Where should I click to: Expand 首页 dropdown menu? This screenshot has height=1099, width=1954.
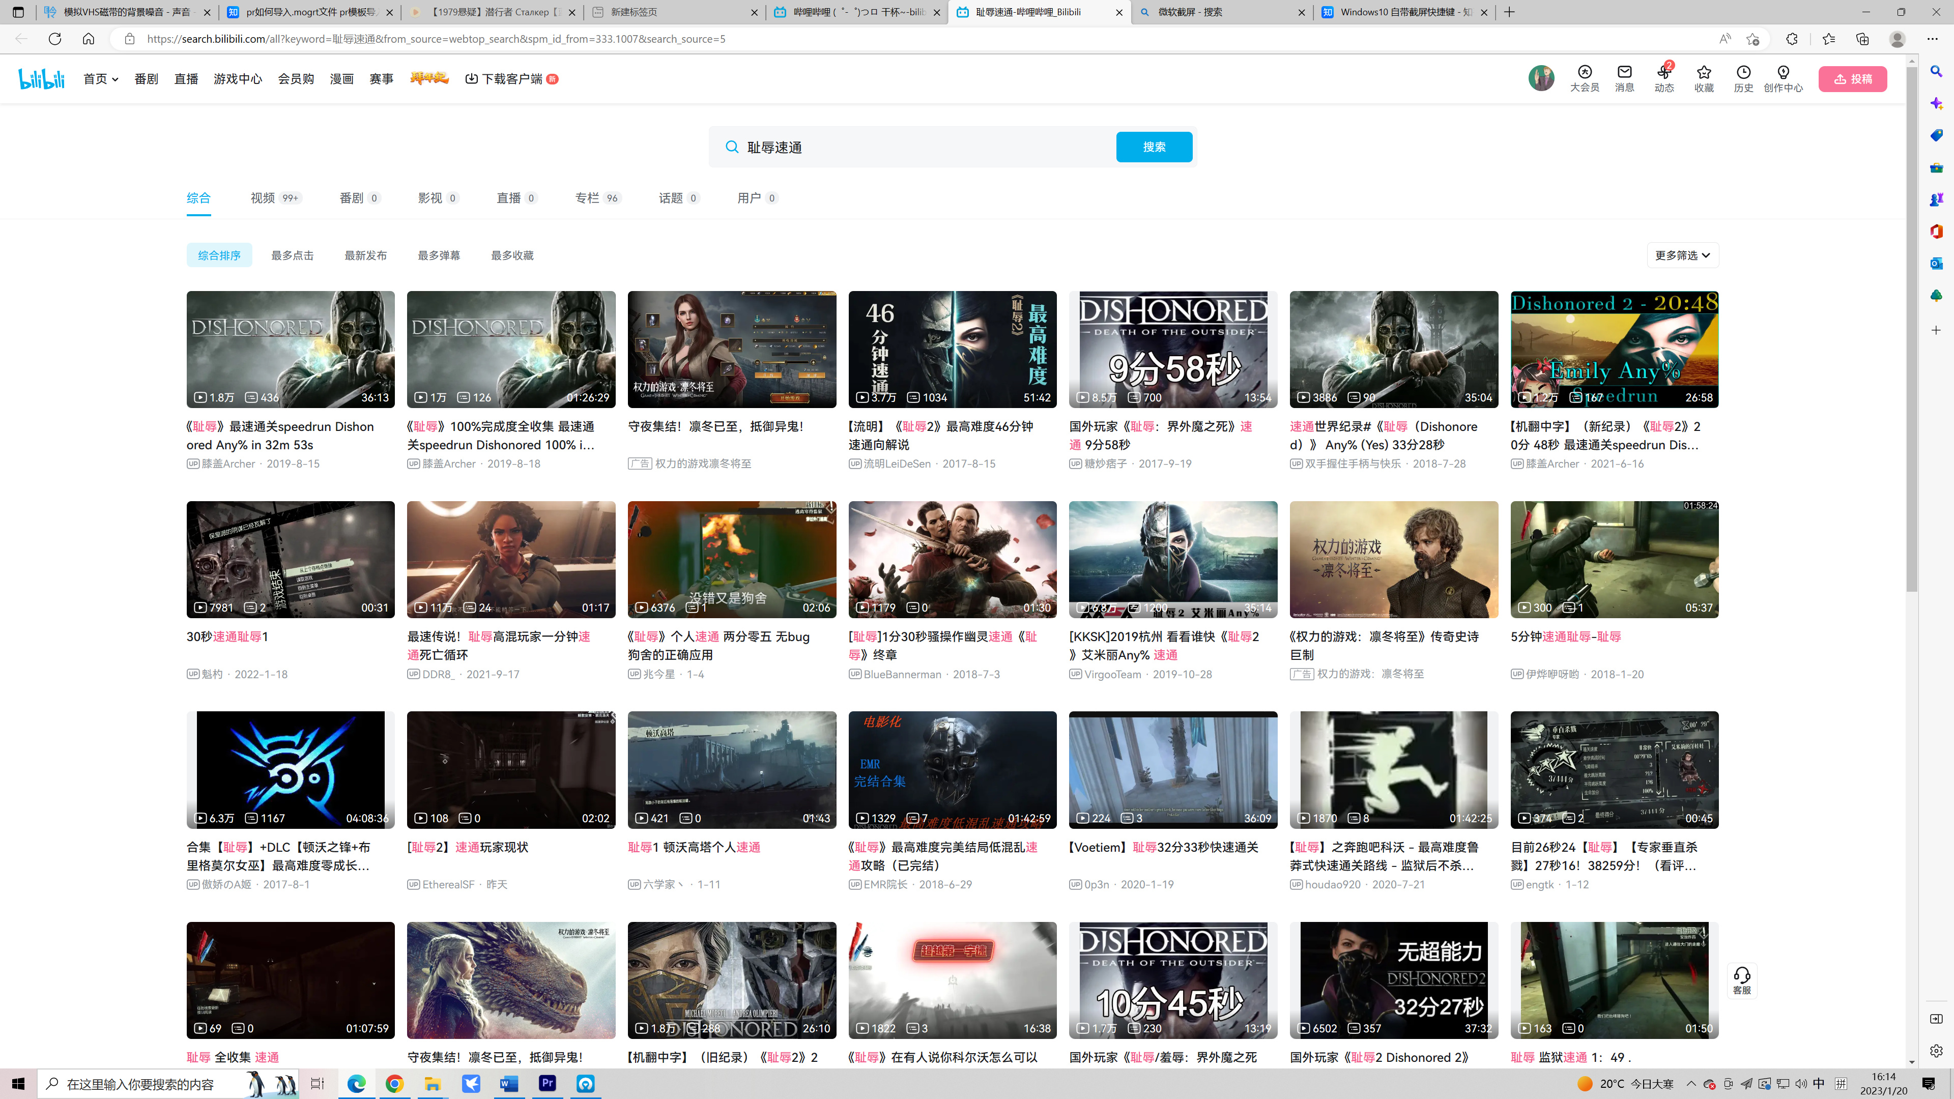pyautogui.click(x=101, y=79)
